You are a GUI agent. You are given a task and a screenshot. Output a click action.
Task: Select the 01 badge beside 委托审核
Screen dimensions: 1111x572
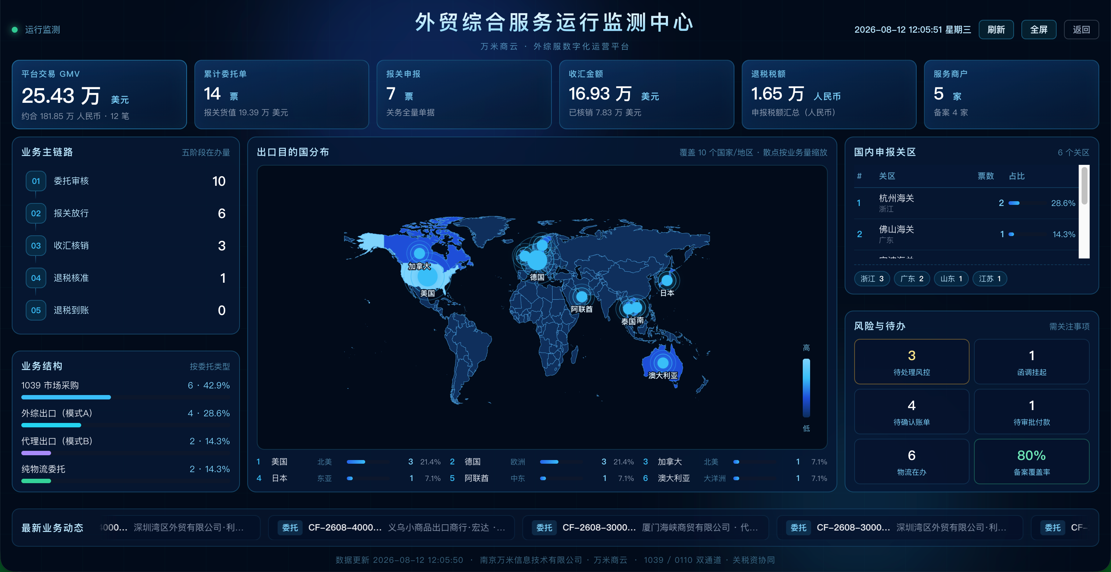(36, 181)
